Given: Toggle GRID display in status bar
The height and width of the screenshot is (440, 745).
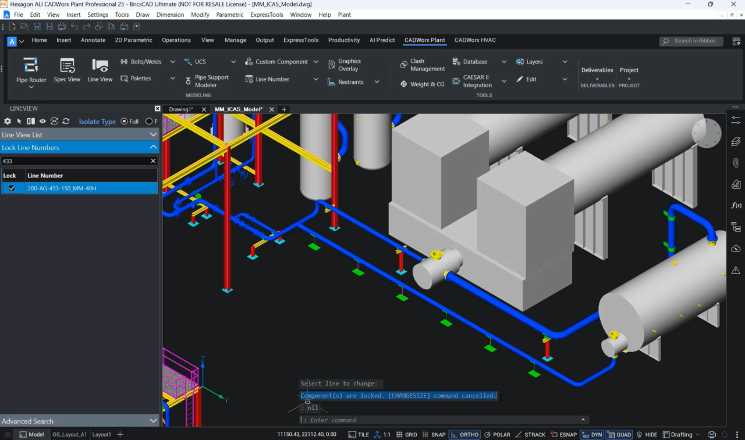Looking at the screenshot, I should tap(406, 434).
